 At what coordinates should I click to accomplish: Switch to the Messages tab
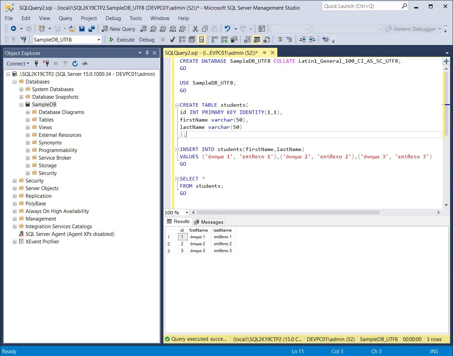click(x=209, y=222)
